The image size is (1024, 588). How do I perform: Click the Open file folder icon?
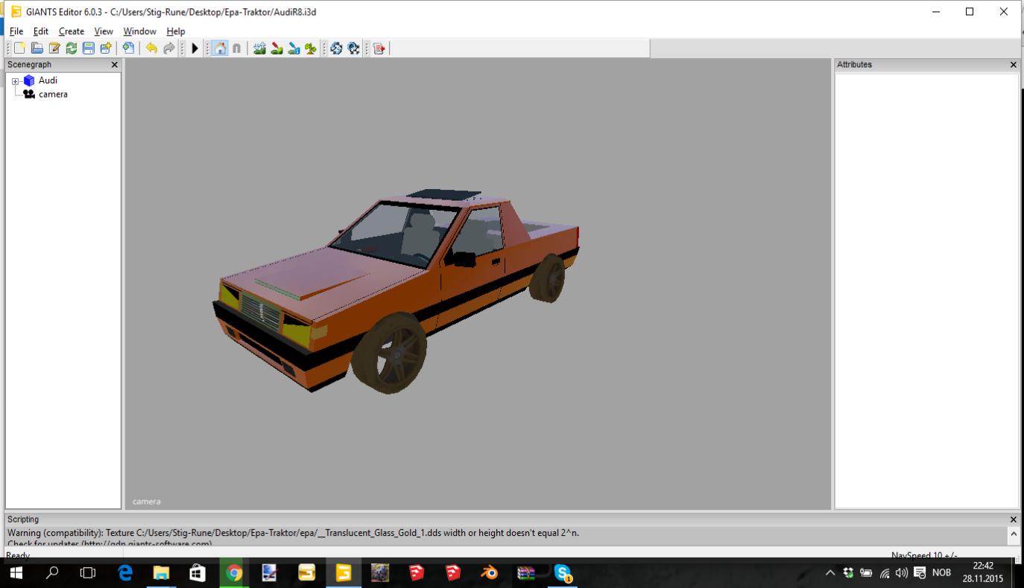37,48
